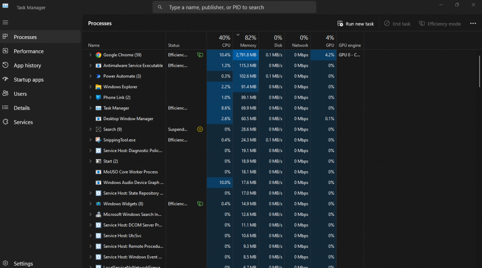The image size is (482, 268).
Task: Sort by the GPU engine column header
Action: [x=350, y=40]
